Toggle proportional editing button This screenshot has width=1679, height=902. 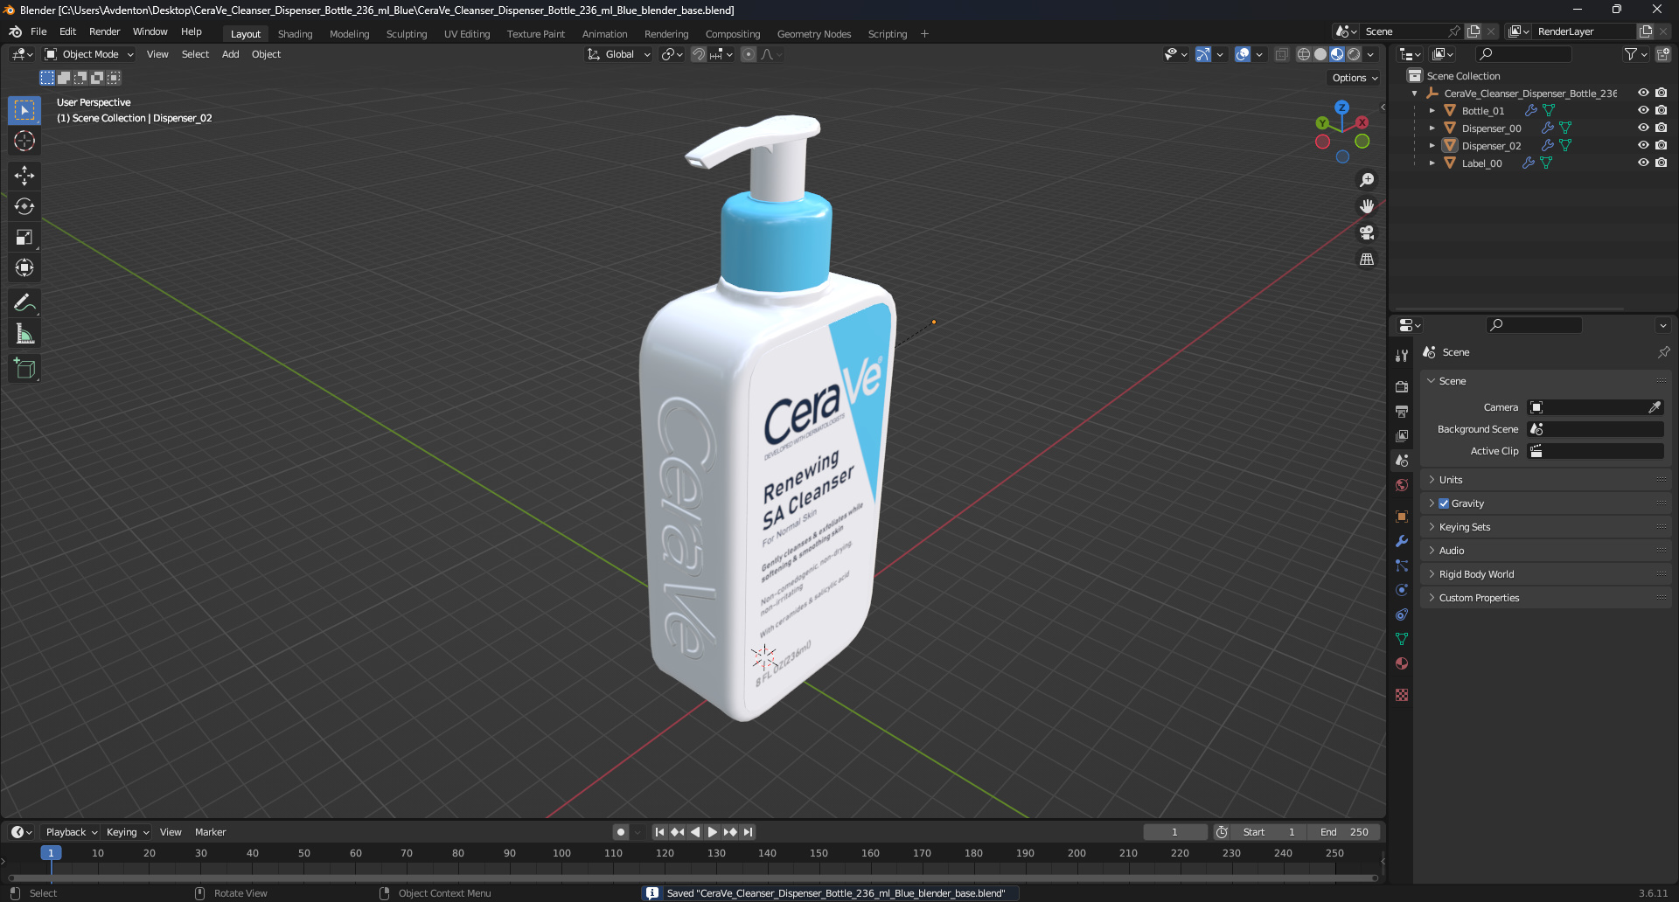[x=749, y=54]
